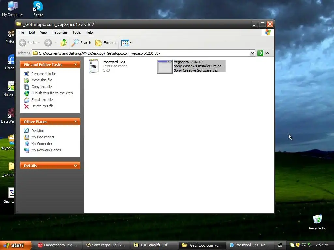Open the Edit menu

pyautogui.click(x=32, y=32)
